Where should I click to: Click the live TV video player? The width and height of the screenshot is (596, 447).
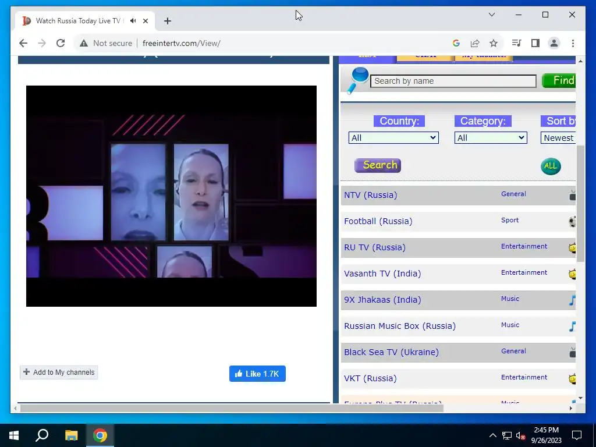coord(171,196)
